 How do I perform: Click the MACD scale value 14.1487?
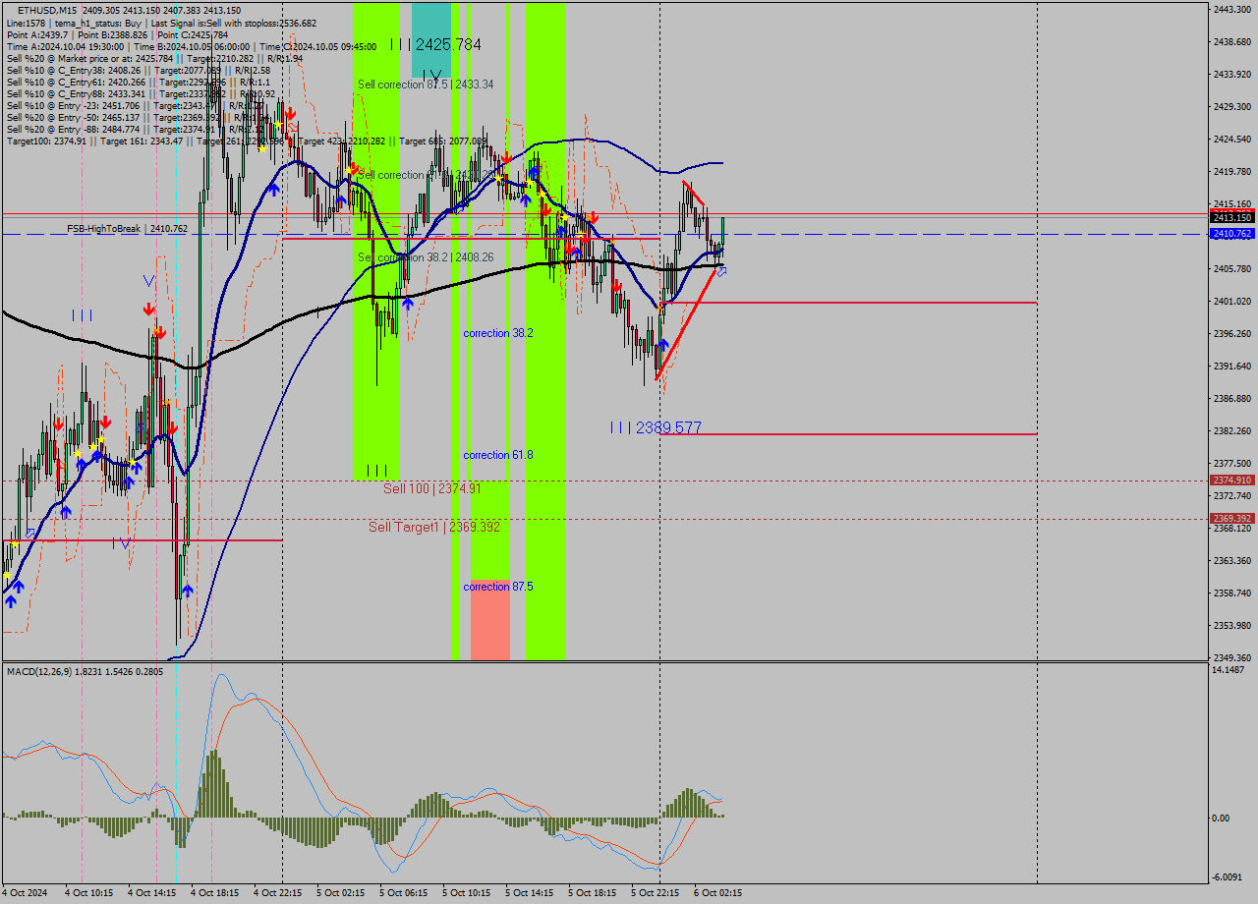(x=1229, y=669)
